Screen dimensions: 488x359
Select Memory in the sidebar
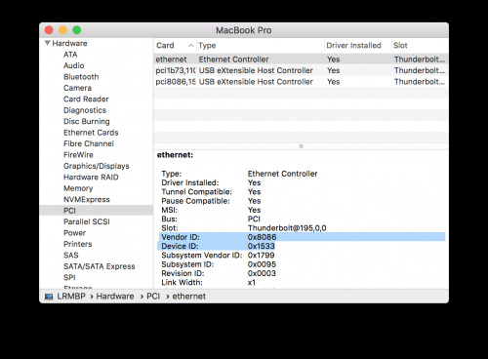78,188
